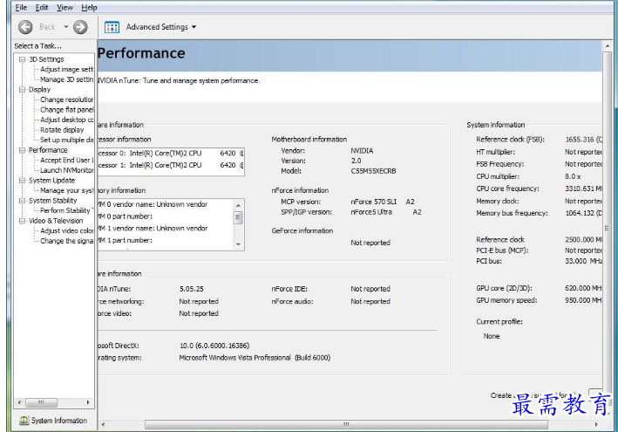The width and height of the screenshot is (618, 432).
Task: Click the System Information icon
Action: click(24, 421)
